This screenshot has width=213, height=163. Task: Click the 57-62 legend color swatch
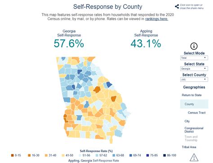pos(97,155)
